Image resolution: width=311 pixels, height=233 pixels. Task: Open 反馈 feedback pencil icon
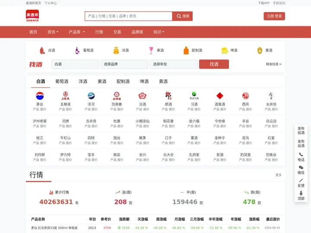(x=301, y=180)
